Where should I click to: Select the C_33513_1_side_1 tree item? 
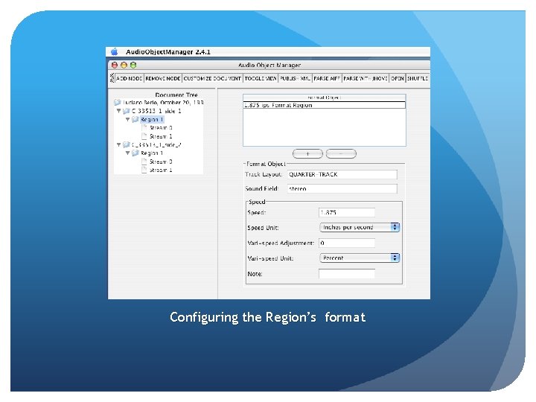pyautogui.click(x=156, y=111)
